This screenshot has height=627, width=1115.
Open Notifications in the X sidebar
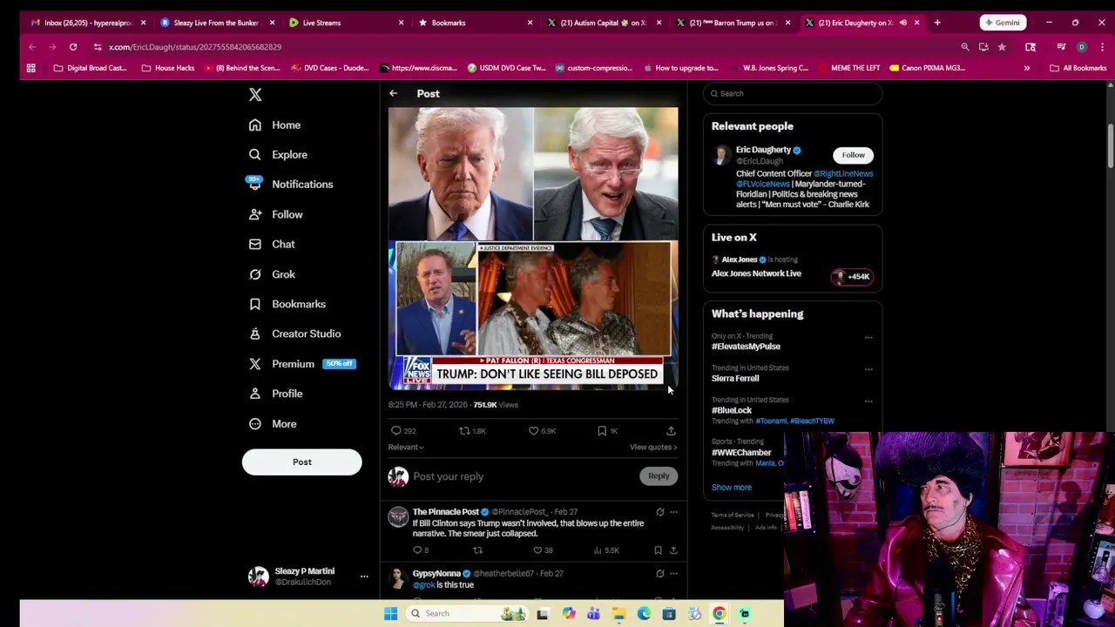290,184
